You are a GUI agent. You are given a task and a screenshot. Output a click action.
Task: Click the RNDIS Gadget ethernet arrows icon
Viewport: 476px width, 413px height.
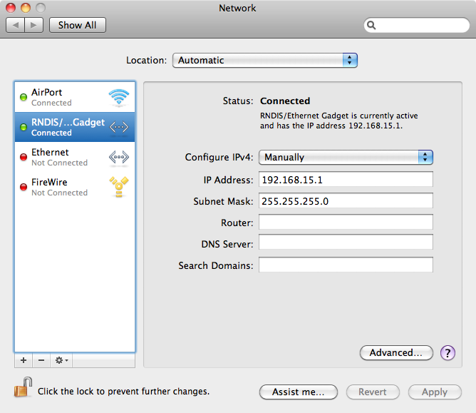(119, 127)
